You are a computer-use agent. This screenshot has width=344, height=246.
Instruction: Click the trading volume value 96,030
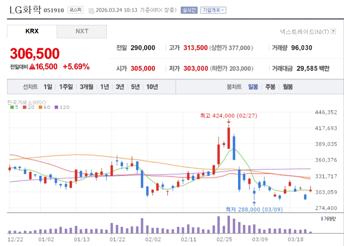[x=302, y=48]
